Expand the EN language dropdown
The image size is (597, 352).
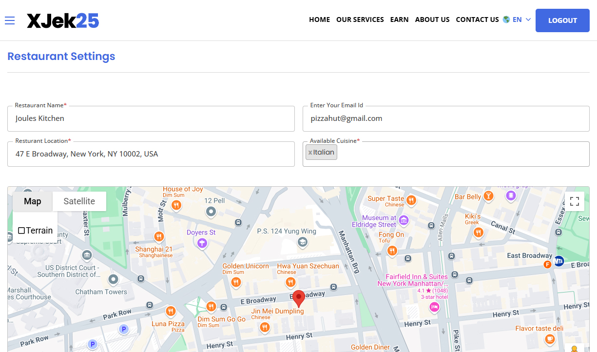pos(517,20)
